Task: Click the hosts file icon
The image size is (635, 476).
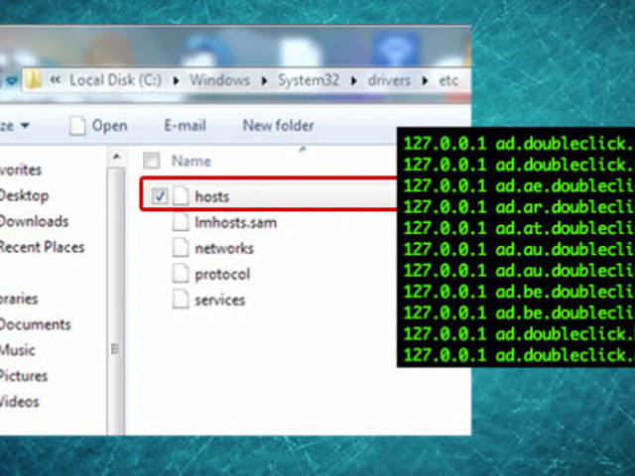Action: (181, 196)
